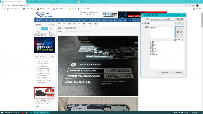
Task: Open the Chrome profile avatar
Action: (x=197, y=5)
